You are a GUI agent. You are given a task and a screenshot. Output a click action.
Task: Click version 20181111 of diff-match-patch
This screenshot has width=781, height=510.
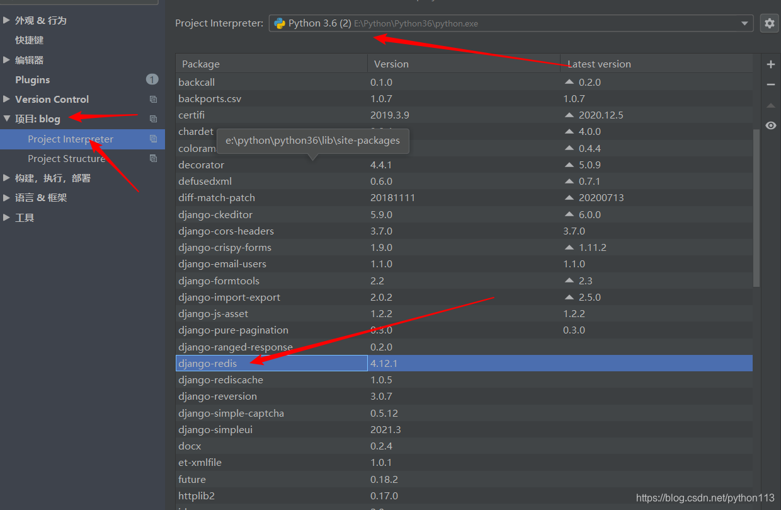[x=392, y=197]
